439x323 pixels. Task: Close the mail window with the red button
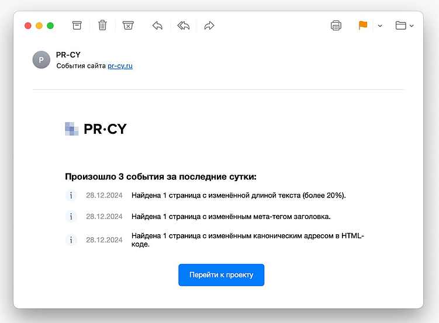click(28, 26)
